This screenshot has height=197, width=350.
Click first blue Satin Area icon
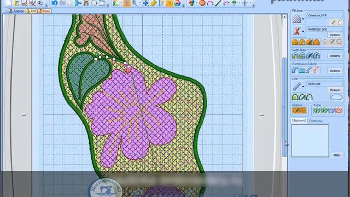coord(295,55)
